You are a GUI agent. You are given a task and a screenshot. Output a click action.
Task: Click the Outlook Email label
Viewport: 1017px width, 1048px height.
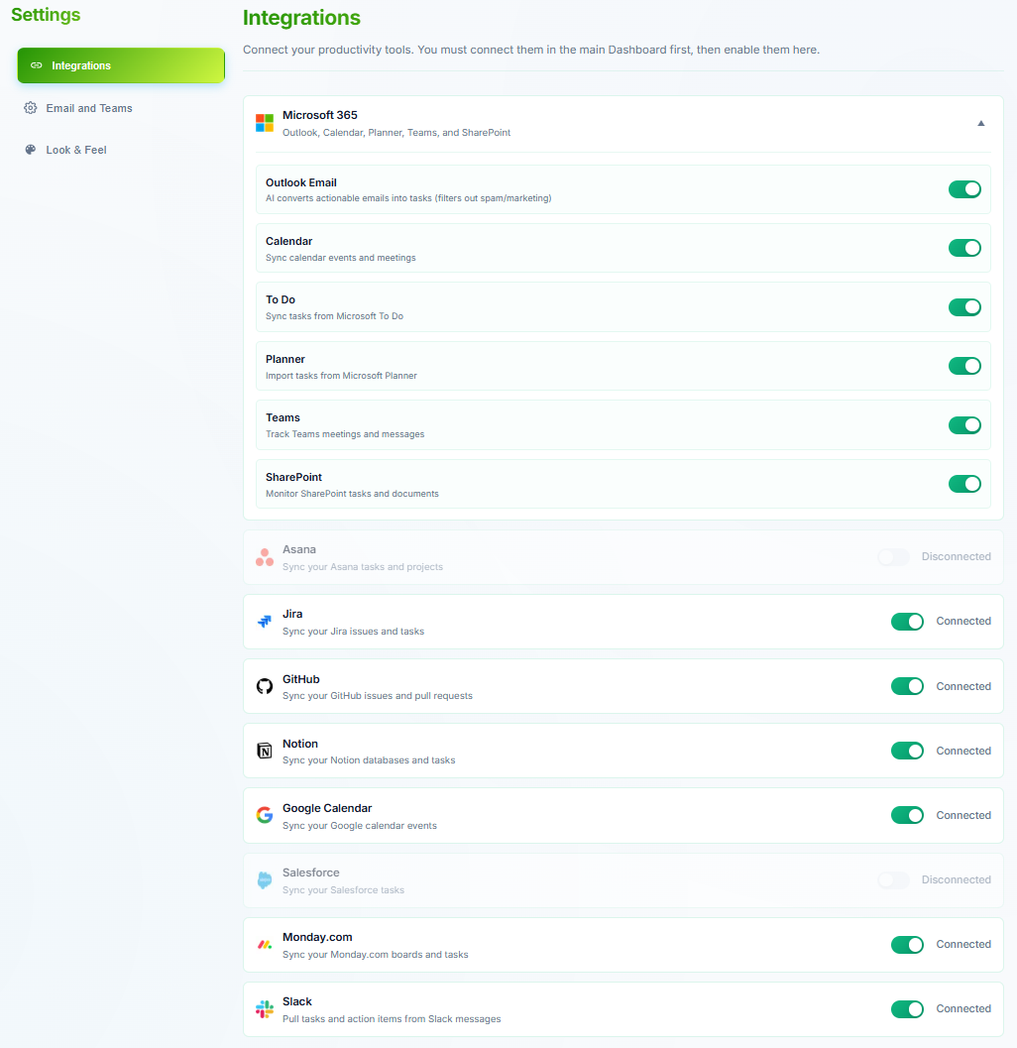[300, 182]
